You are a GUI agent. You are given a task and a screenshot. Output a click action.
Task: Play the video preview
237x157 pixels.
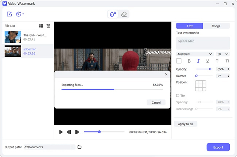[x=61, y=132]
